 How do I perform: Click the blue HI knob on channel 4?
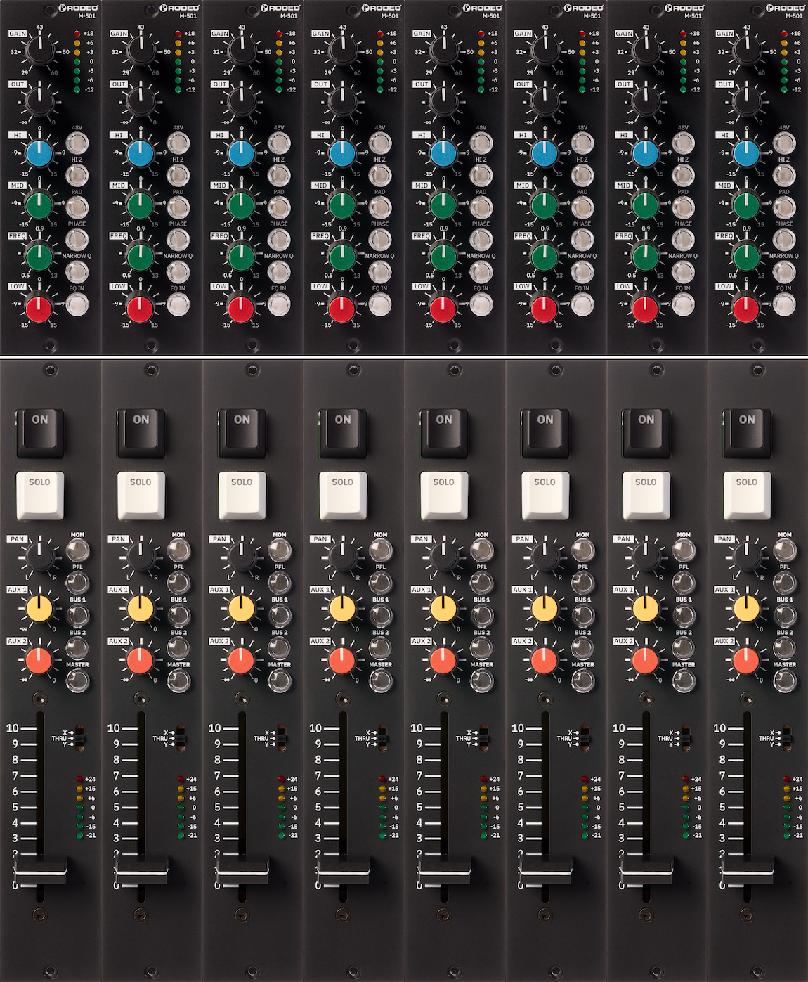(x=342, y=153)
